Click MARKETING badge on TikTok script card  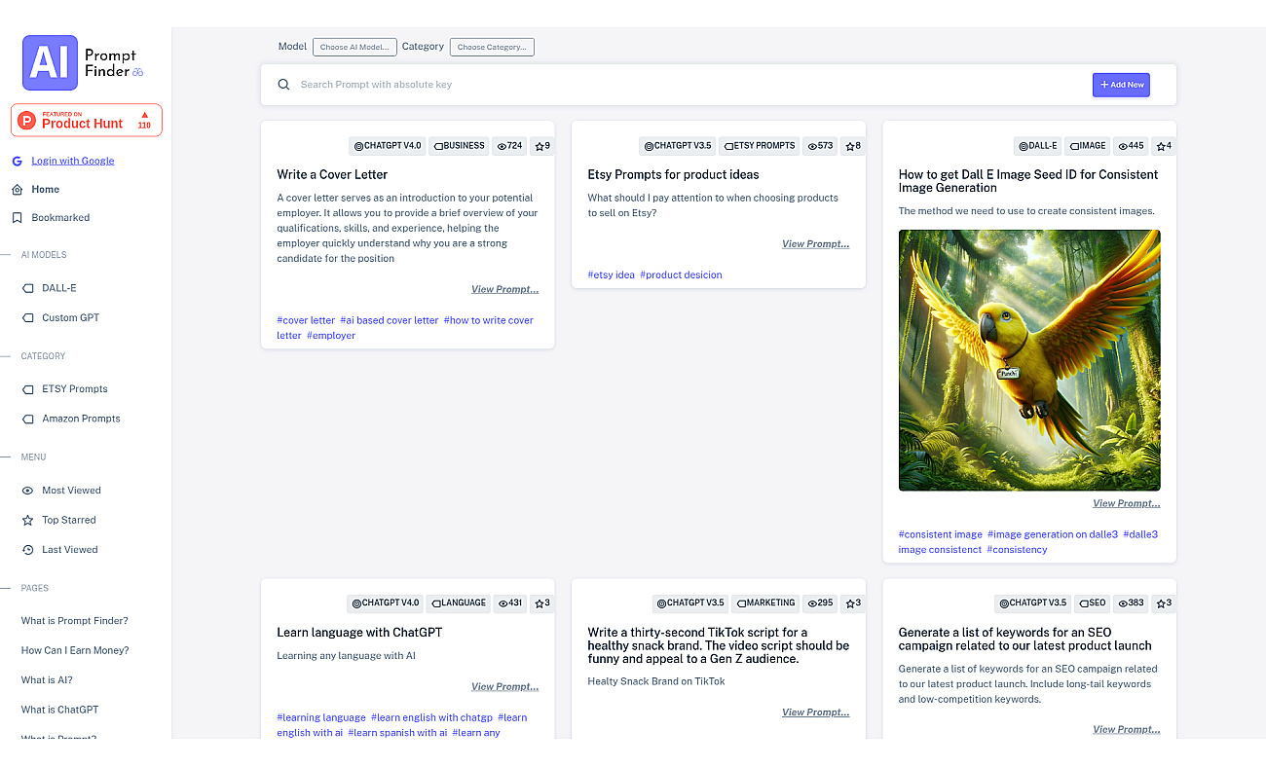click(x=765, y=603)
